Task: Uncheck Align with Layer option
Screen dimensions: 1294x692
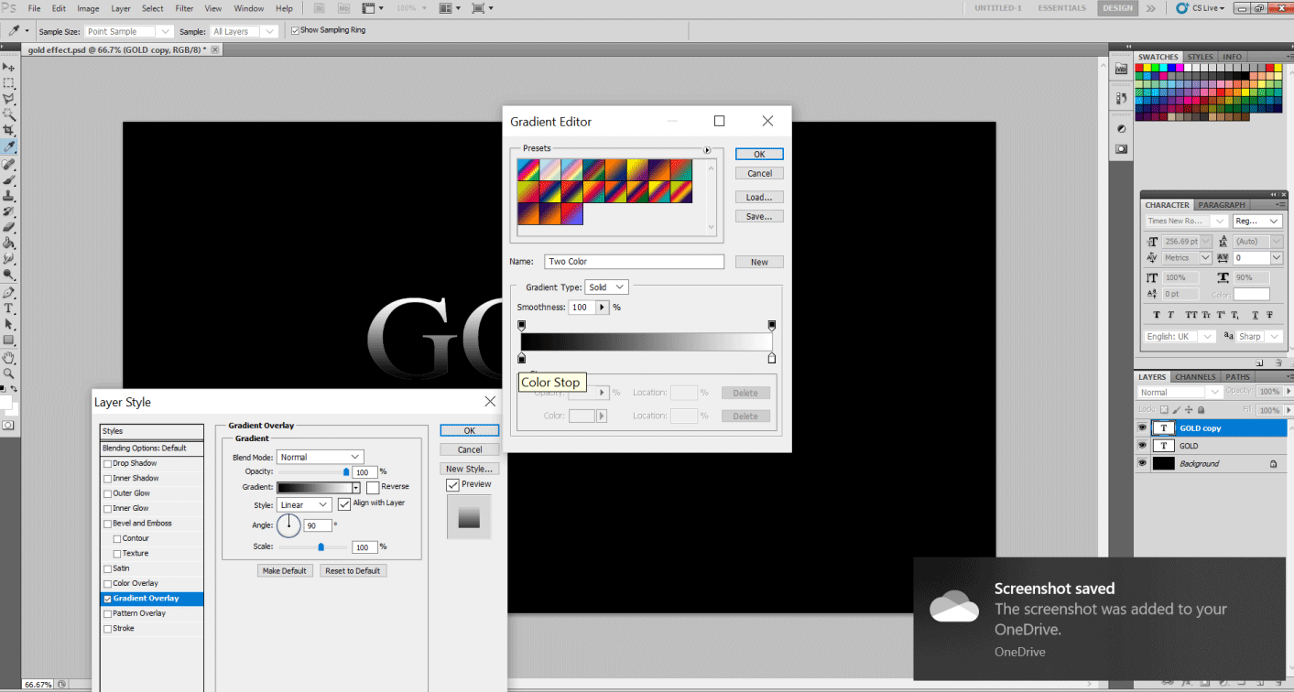Action: pos(345,503)
